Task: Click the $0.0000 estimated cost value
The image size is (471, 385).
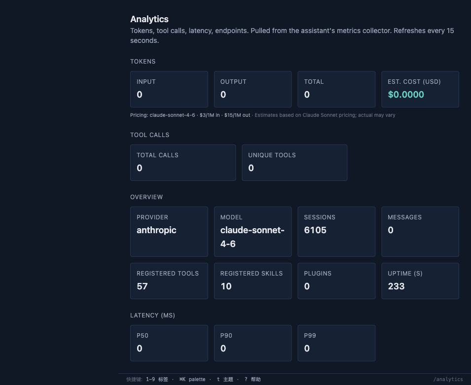Action: point(406,95)
